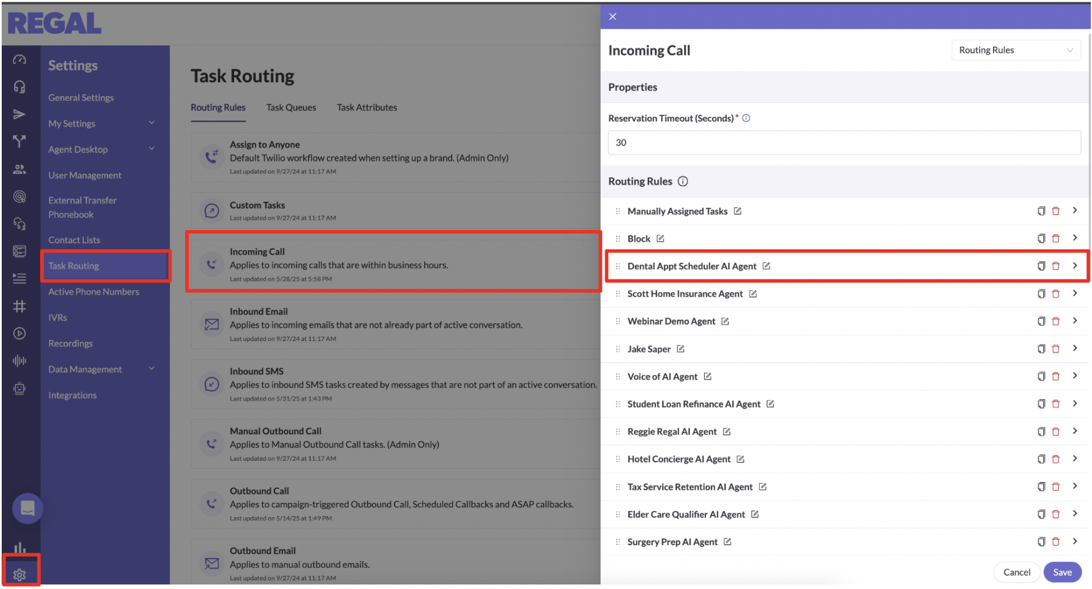1092x589 pixels.
Task: Expand the Data Management menu
Action: 102,369
